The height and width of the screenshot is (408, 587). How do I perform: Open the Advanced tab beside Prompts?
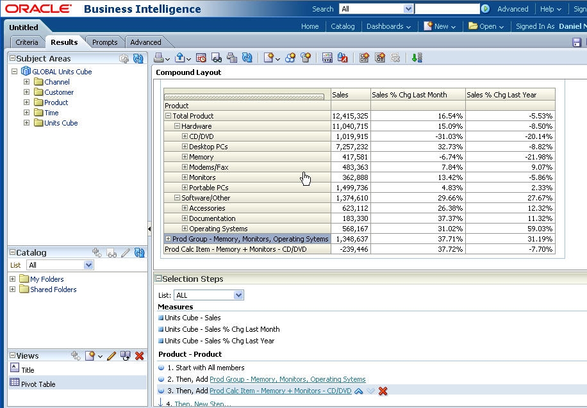pyautogui.click(x=145, y=42)
